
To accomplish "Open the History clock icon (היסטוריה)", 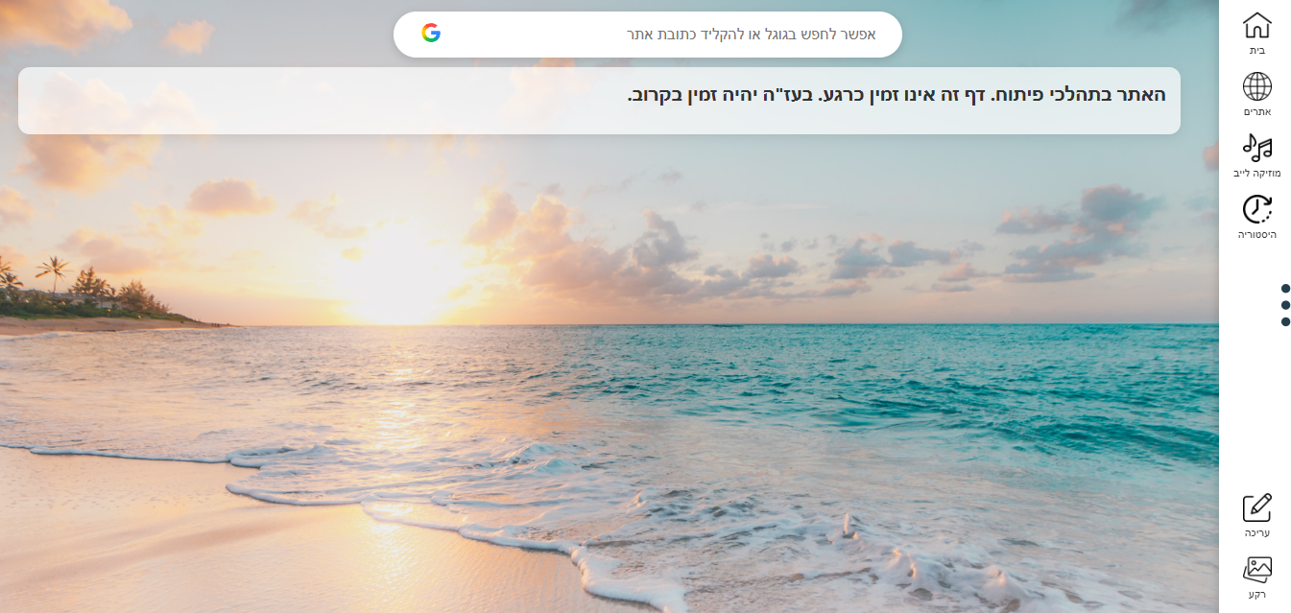I will click(1256, 209).
